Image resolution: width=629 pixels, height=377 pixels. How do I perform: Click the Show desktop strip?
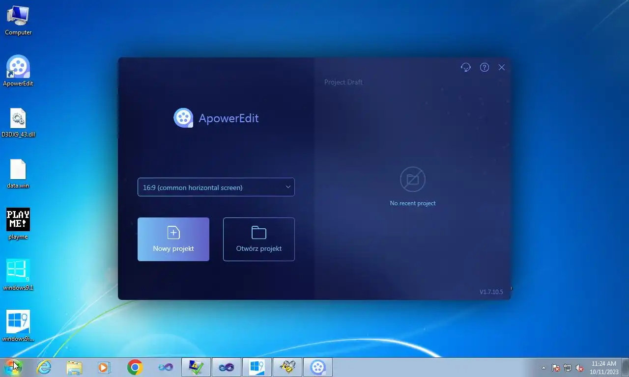[x=625, y=367]
